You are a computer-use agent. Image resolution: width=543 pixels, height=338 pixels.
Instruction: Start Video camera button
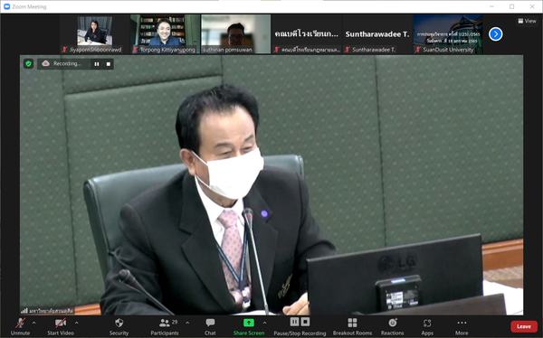pyautogui.click(x=61, y=327)
